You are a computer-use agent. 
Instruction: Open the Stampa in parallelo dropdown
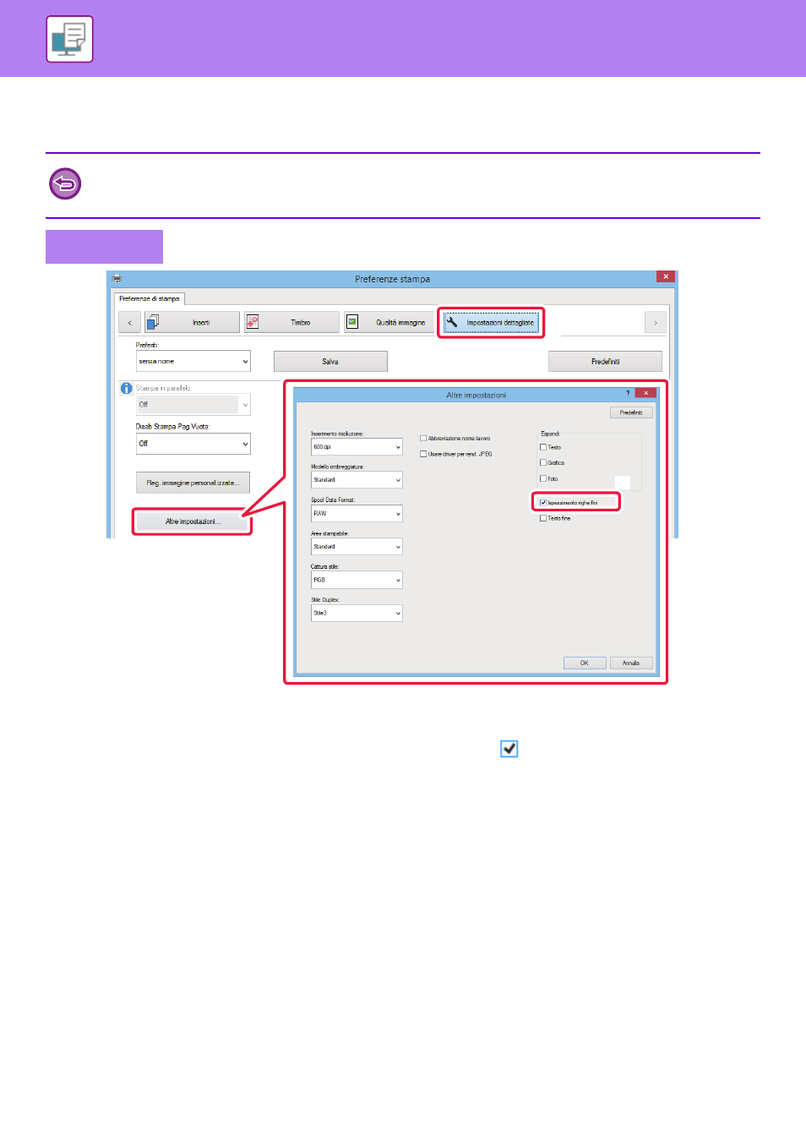point(193,404)
